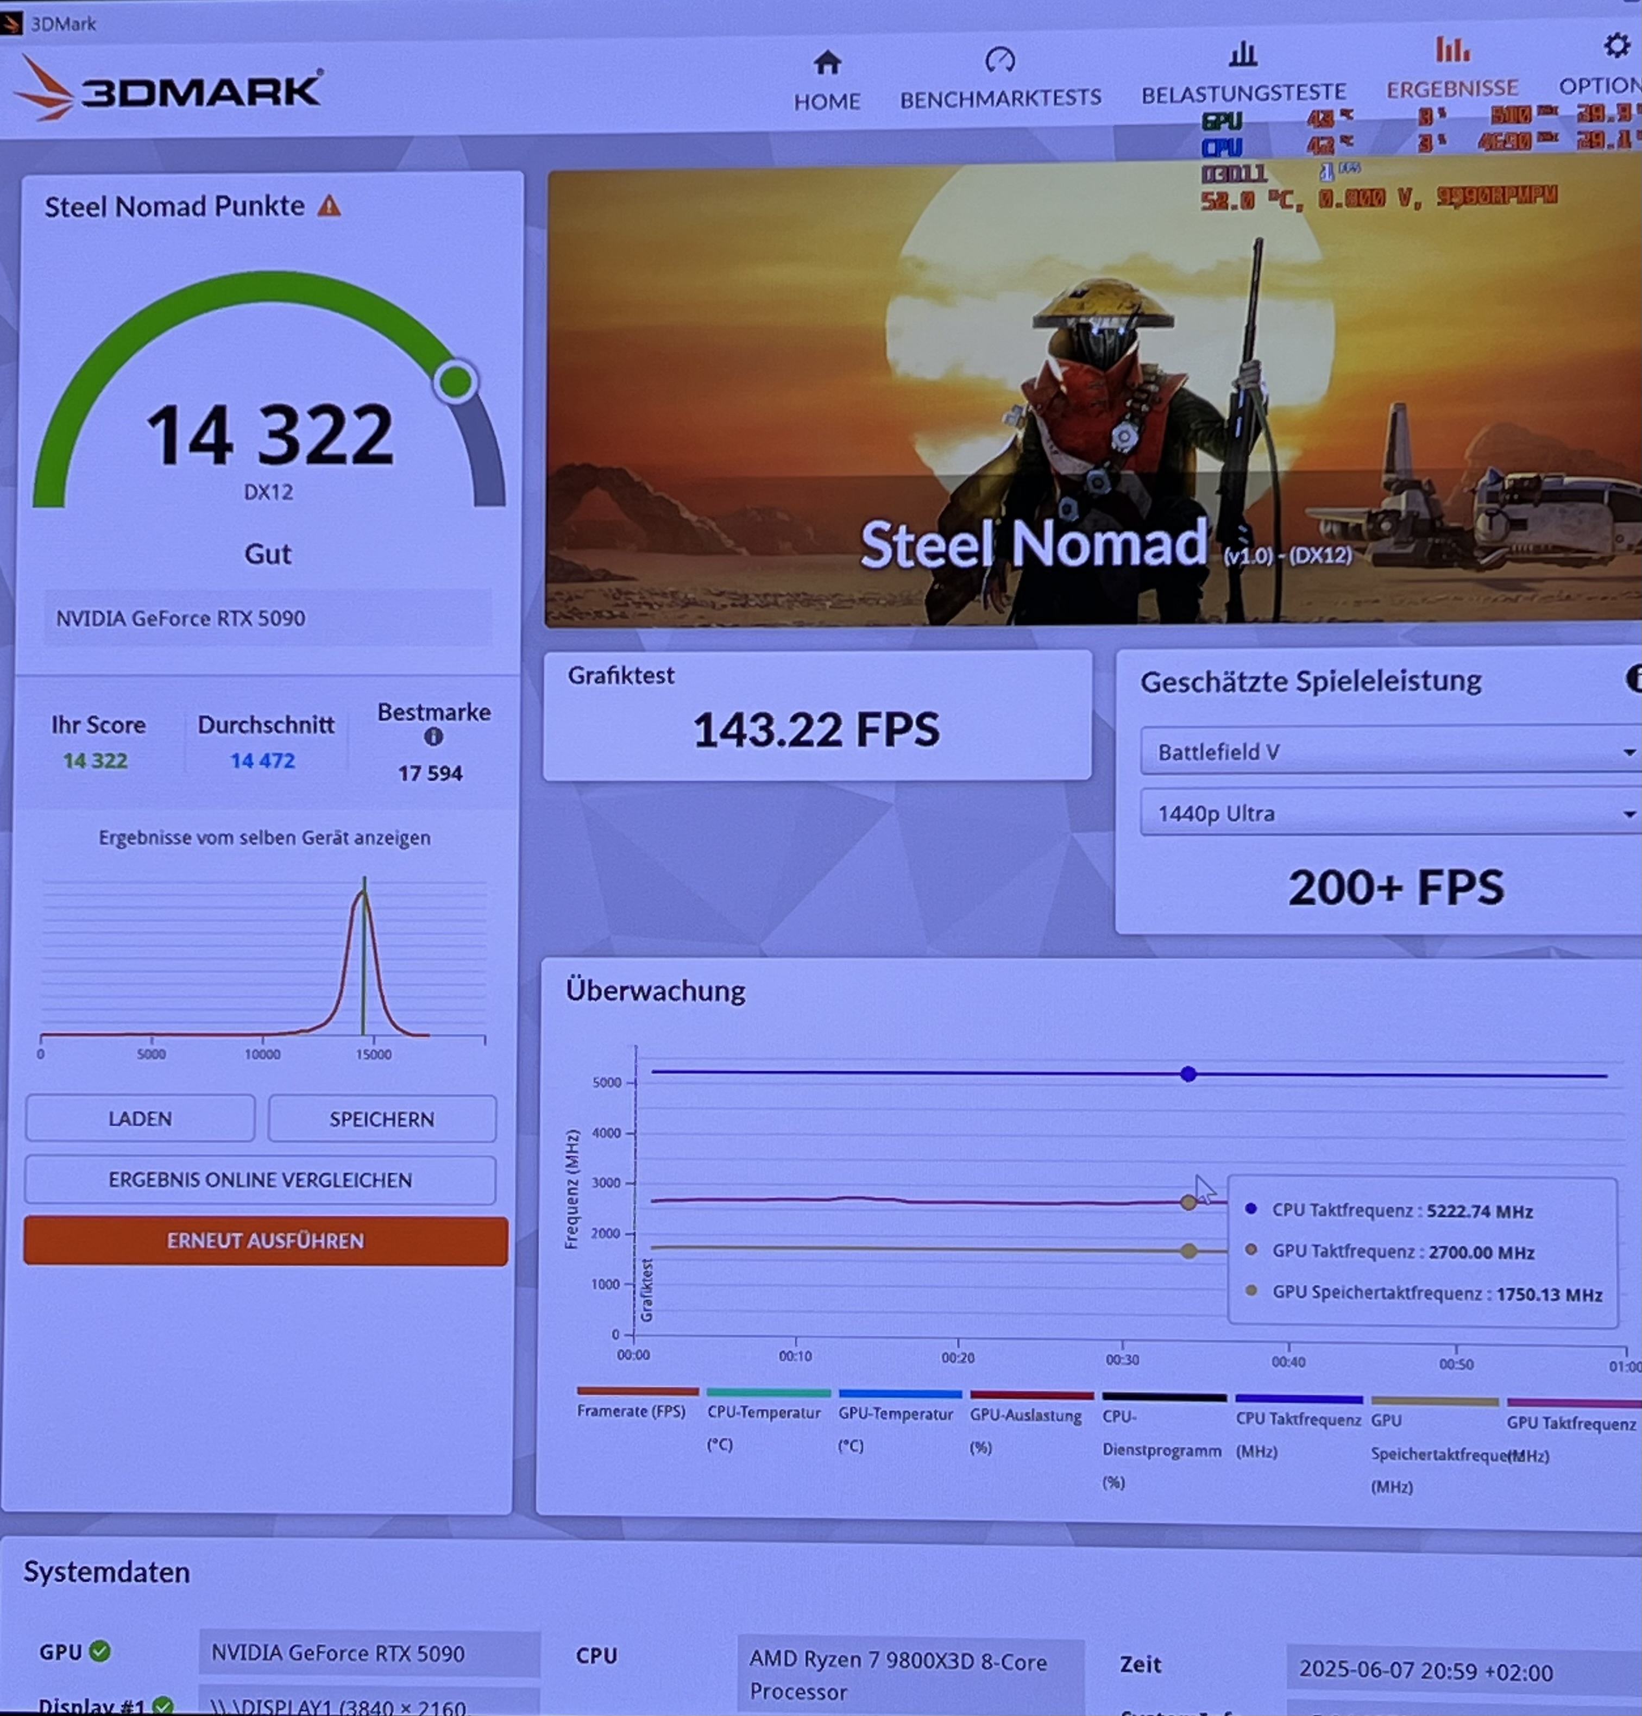Click LADEN button
The width and height of the screenshot is (1642, 1716).
tap(140, 1118)
